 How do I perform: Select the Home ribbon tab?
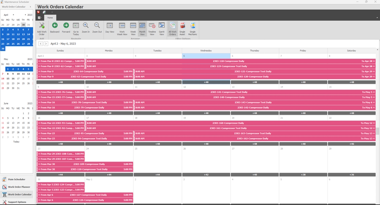(x=50, y=18)
